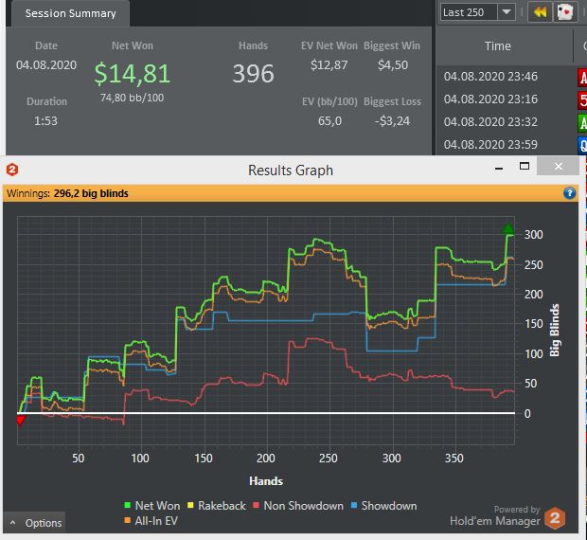The image size is (587, 540).
Task: Click the Biggest Win $4,50 value
Action: coord(392,65)
